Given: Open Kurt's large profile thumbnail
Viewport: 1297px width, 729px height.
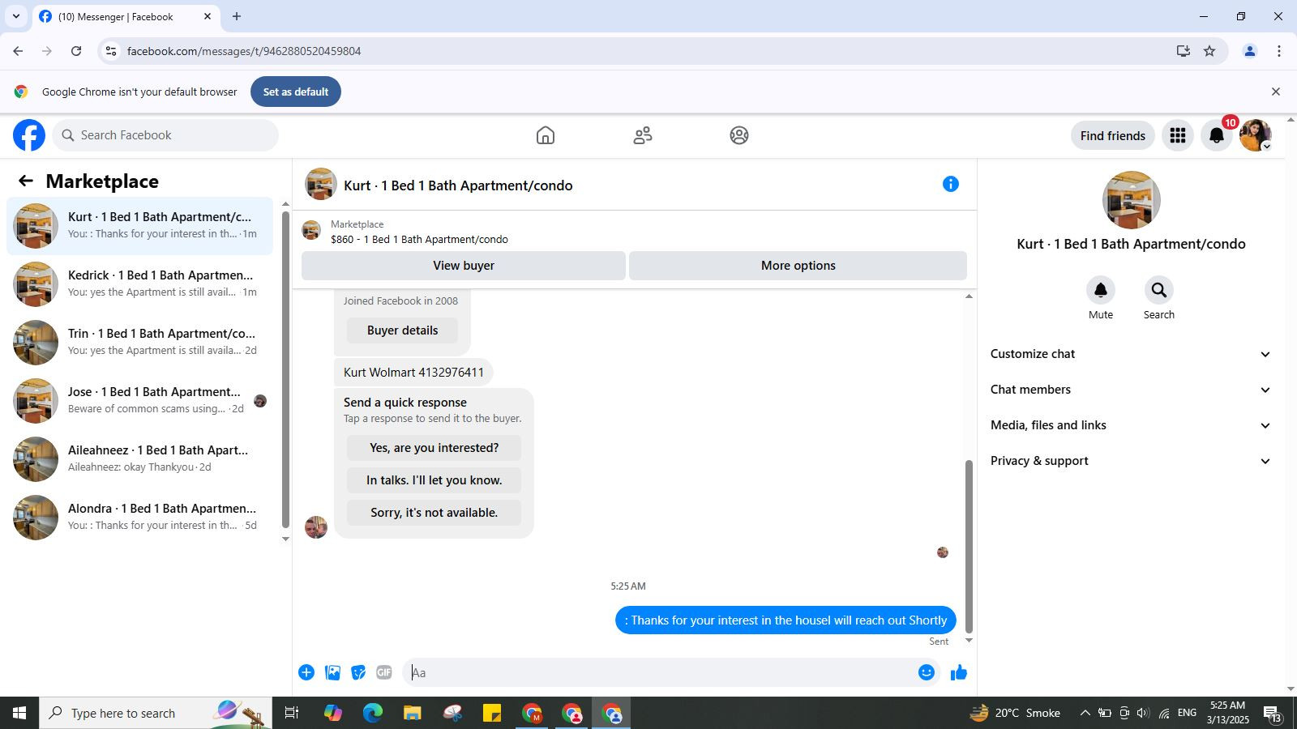Looking at the screenshot, I should click(x=1132, y=200).
